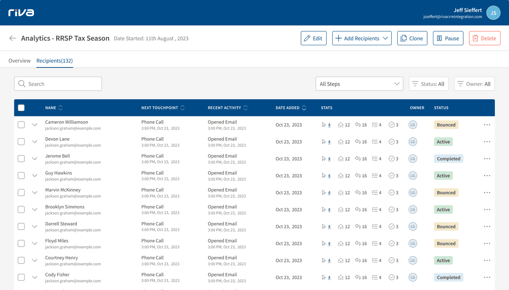The image size is (509, 290).
Task: Tick Courtney Henry's row checkbox
Action: pyautogui.click(x=21, y=260)
